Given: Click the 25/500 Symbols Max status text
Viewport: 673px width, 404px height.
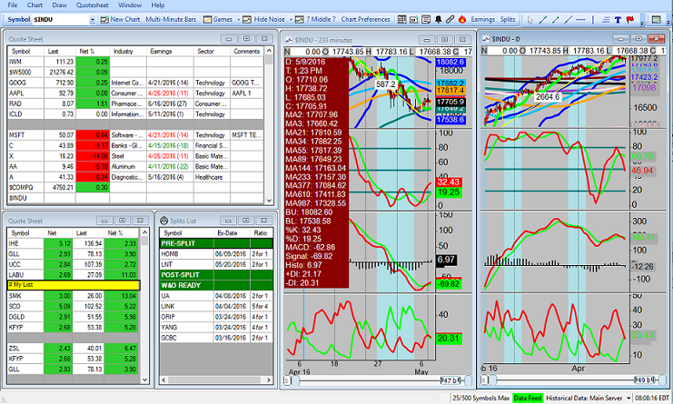Looking at the screenshot, I should pos(480,398).
